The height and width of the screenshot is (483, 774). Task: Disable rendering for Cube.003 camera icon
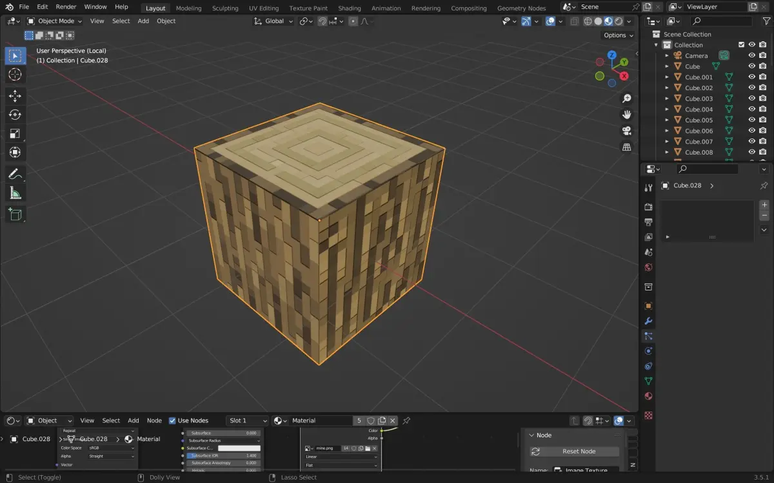[763, 99]
